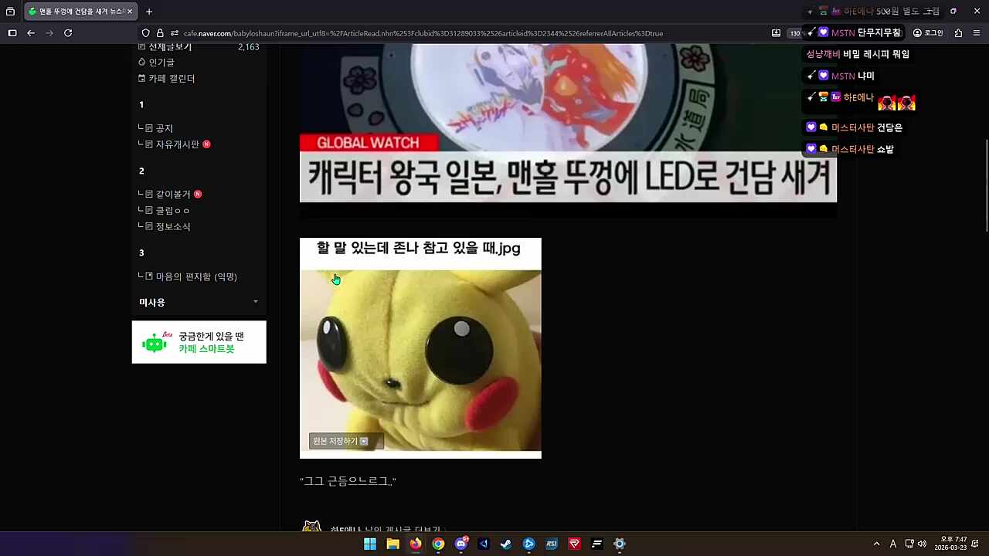The image size is (989, 556).
Task: Click the page capture icon beside the address bar
Action: click(776, 33)
